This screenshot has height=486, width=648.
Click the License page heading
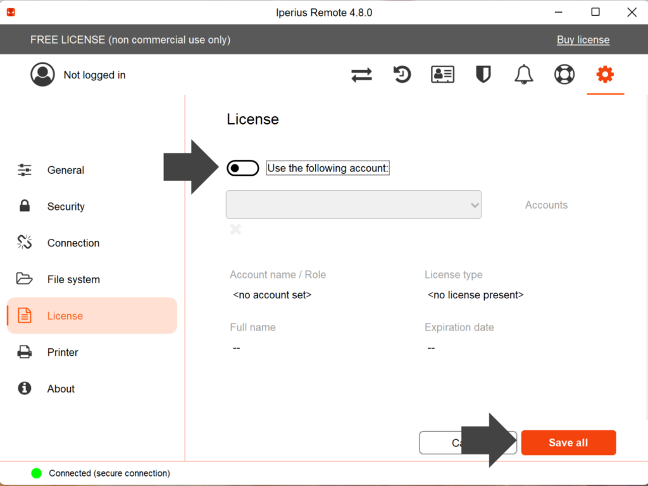pos(252,119)
